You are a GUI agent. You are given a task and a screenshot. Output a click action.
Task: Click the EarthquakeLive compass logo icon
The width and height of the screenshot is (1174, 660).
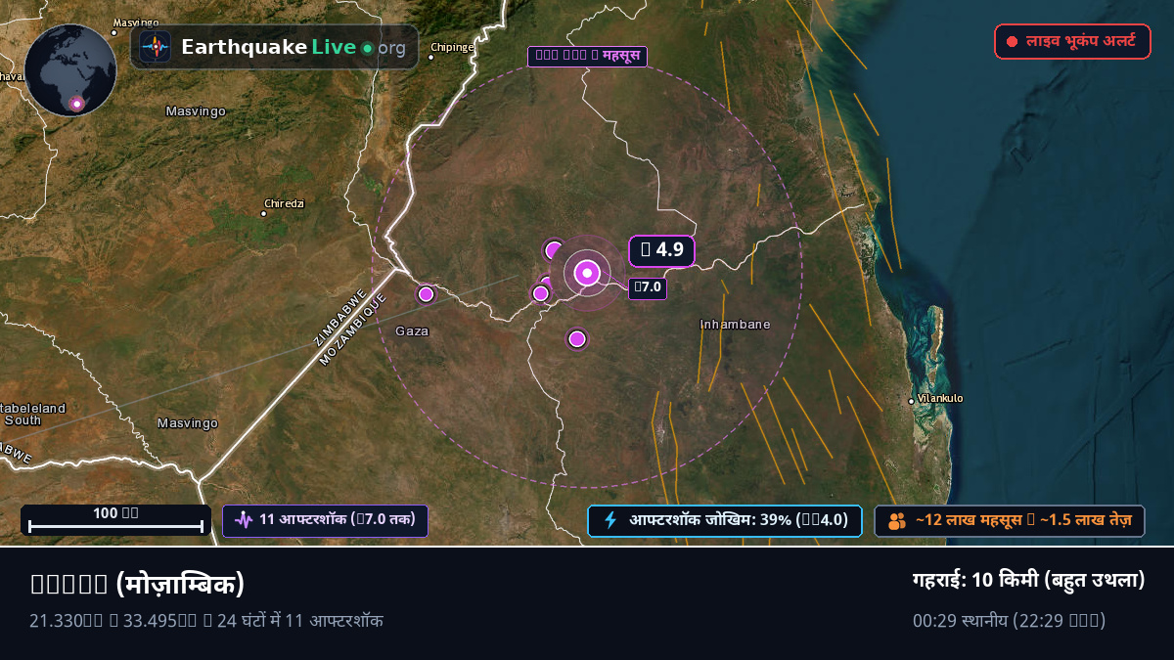pyautogui.click(x=155, y=47)
